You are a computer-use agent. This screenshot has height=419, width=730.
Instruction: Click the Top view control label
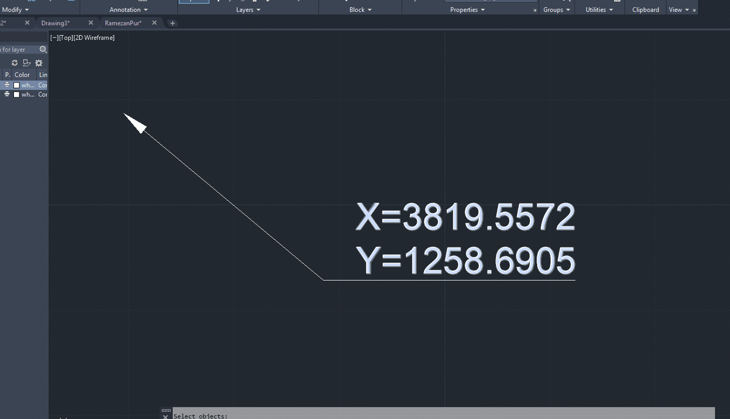(x=66, y=38)
